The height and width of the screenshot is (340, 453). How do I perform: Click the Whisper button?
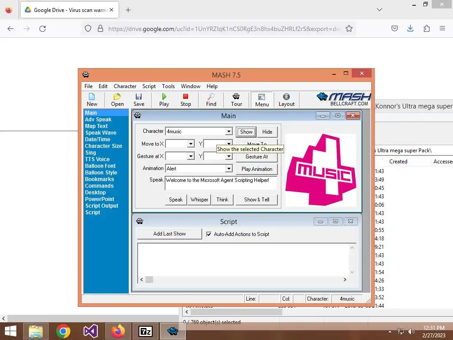coord(199,200)
